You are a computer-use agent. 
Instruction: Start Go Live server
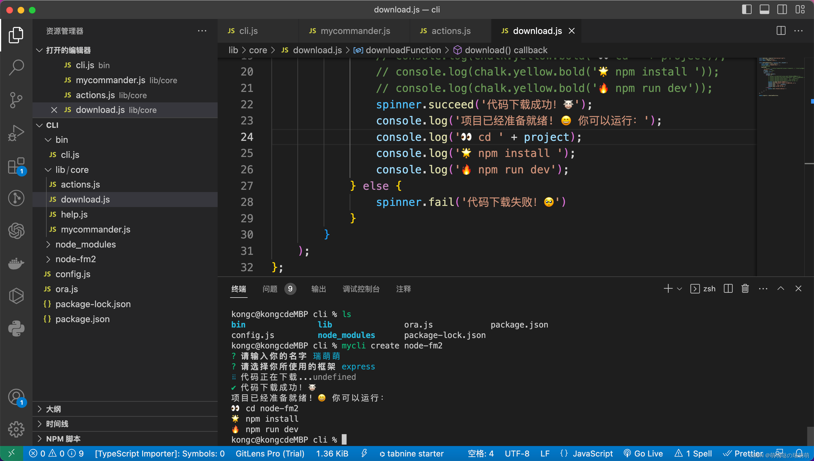[643, 453]
